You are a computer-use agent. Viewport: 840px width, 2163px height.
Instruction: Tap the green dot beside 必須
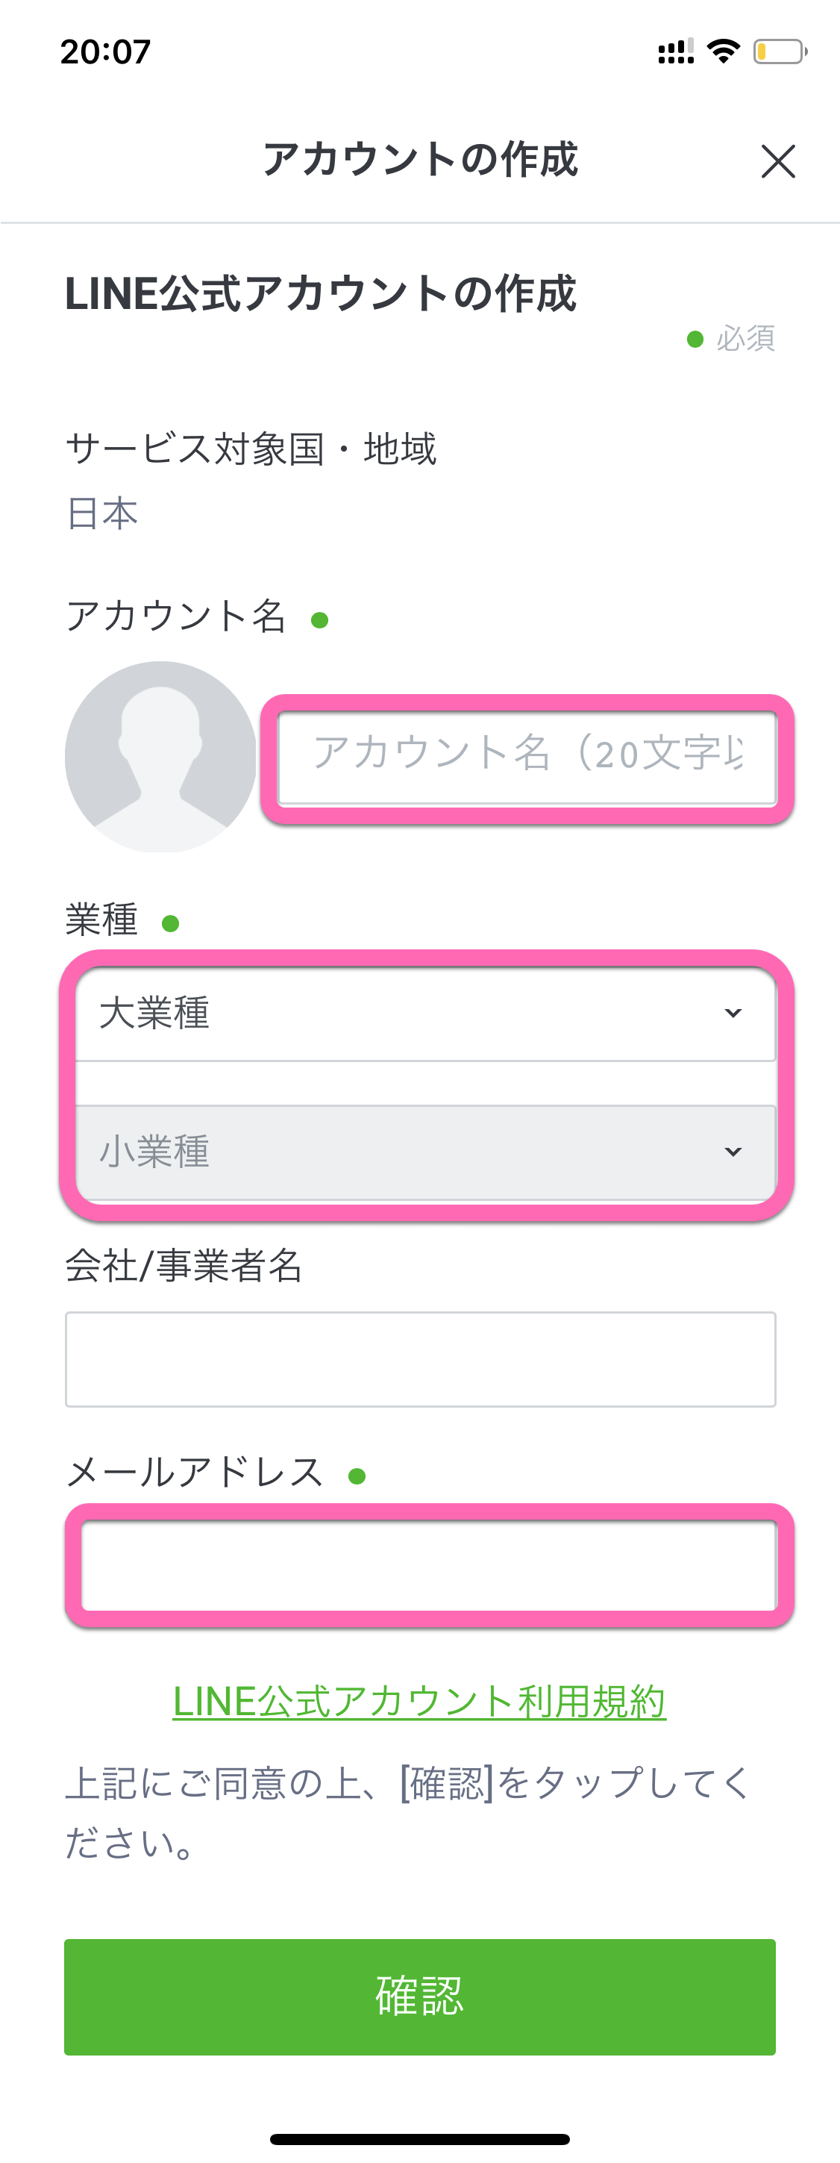click(x=695, y=339)
